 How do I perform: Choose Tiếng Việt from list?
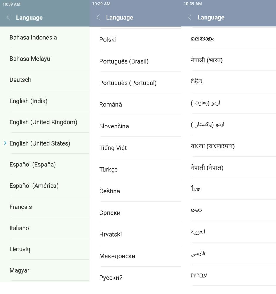[x=113, y=148]
